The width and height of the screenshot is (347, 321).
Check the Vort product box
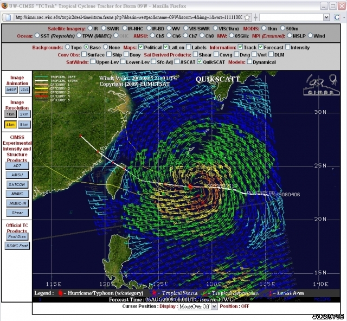point(254,54)
